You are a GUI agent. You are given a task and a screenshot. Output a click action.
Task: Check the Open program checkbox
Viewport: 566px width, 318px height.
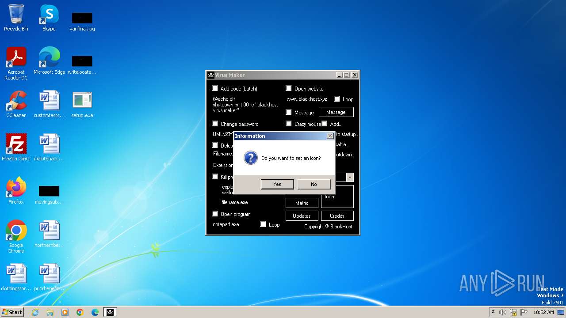click(x=215, y=214)
